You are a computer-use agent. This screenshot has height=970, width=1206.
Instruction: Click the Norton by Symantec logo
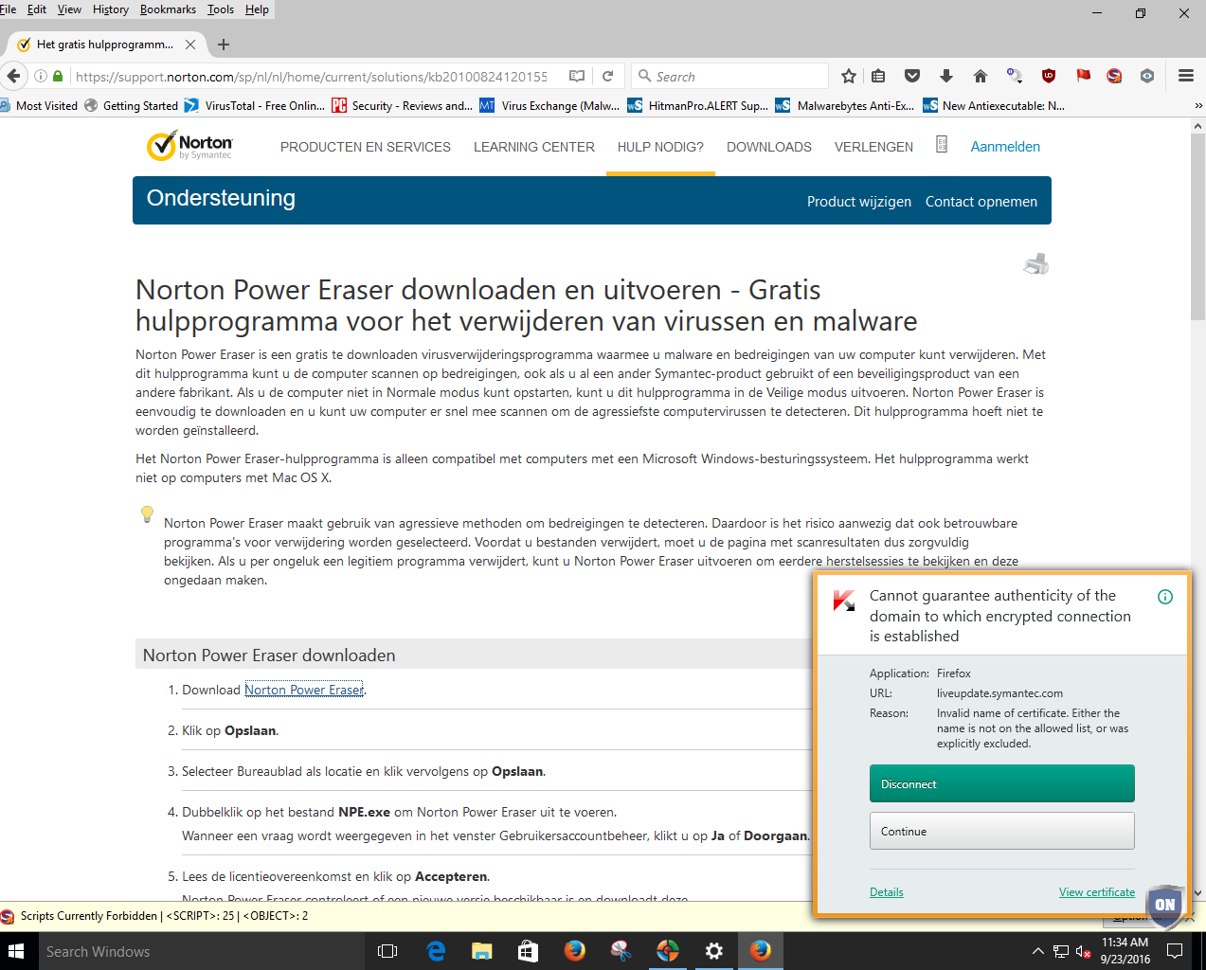[x=189, y=146]
